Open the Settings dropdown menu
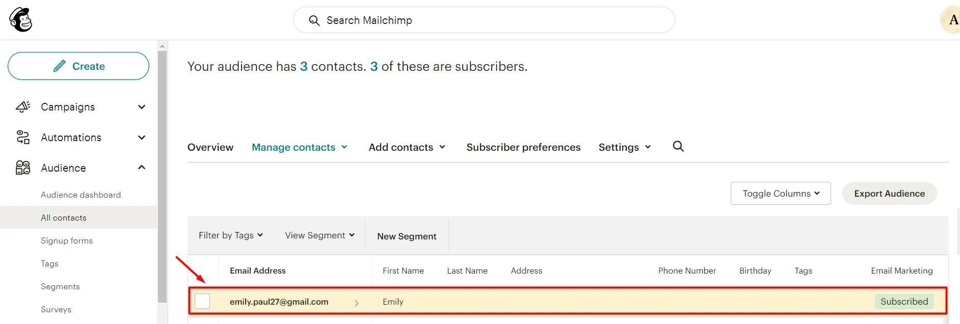Viewport: 960px width, 324px height. (625, 147)
